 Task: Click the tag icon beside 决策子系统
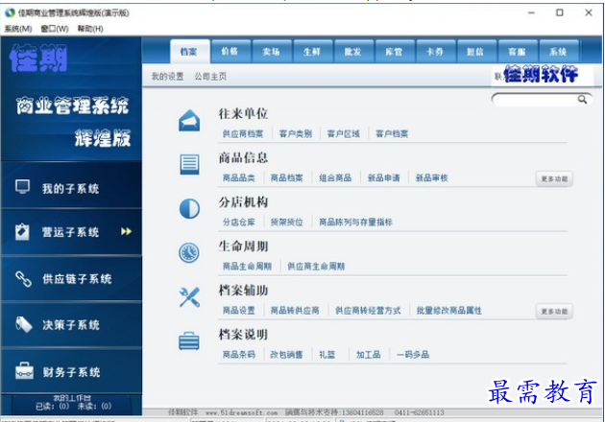click(24, 324)
